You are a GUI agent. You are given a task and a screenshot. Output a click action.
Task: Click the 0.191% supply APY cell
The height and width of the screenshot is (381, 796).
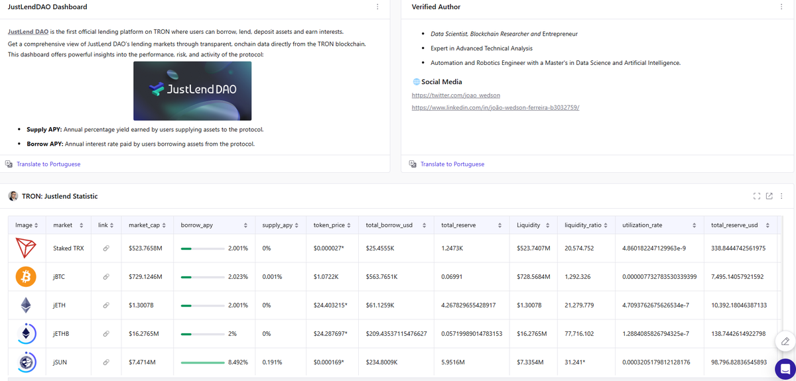click(282, 362)
